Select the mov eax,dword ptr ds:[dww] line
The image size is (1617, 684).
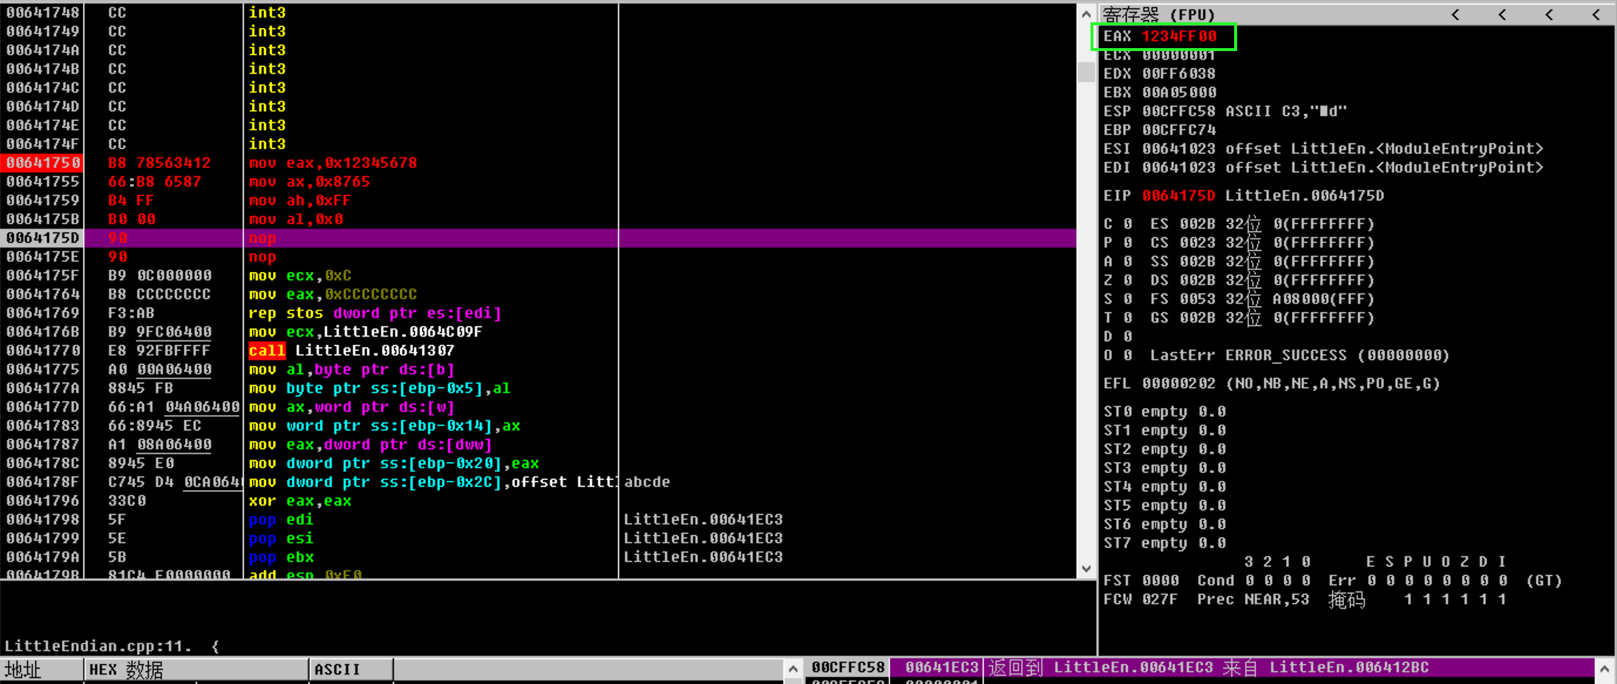coord(371,445)
